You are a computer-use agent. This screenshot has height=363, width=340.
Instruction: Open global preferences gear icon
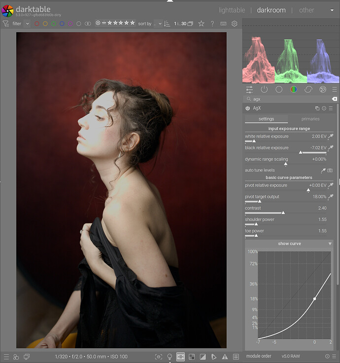(235, 24)
